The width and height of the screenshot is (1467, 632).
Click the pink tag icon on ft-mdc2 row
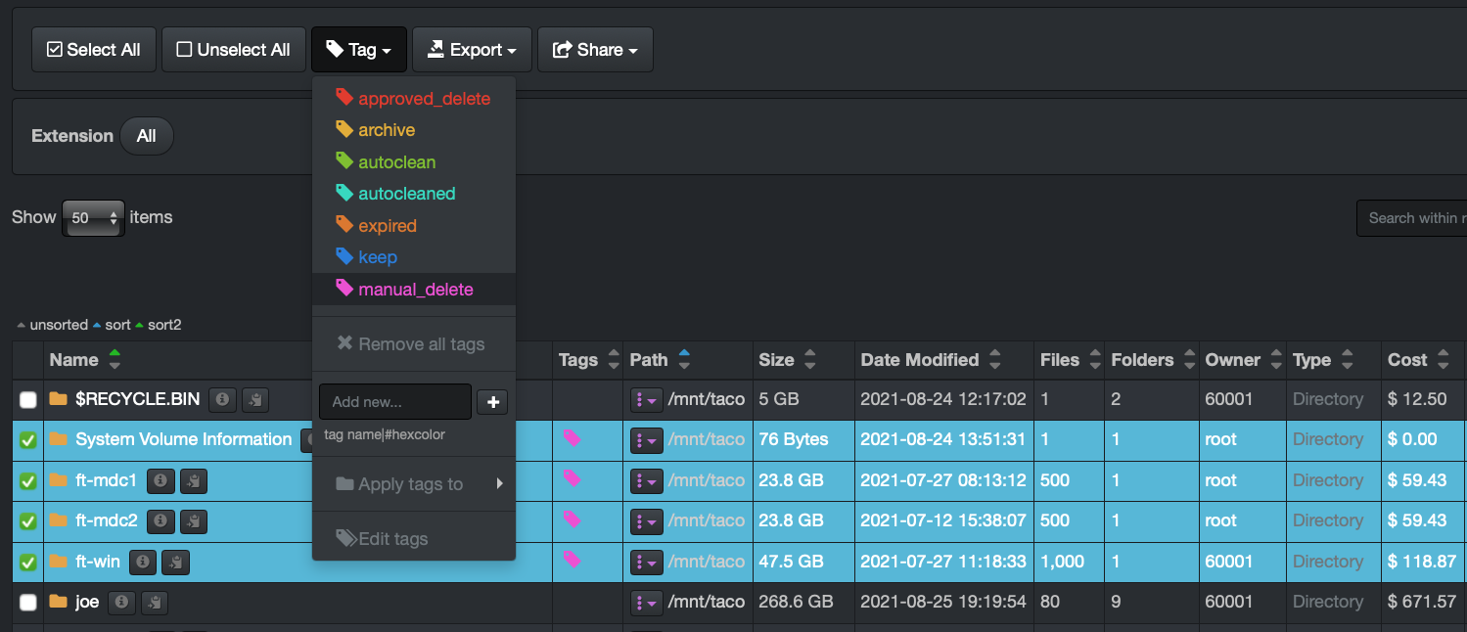click(x=573, y=521)
